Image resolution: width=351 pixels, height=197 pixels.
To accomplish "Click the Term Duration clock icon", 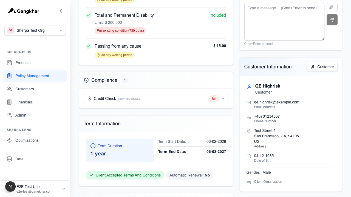I will (x=93, y=146).
